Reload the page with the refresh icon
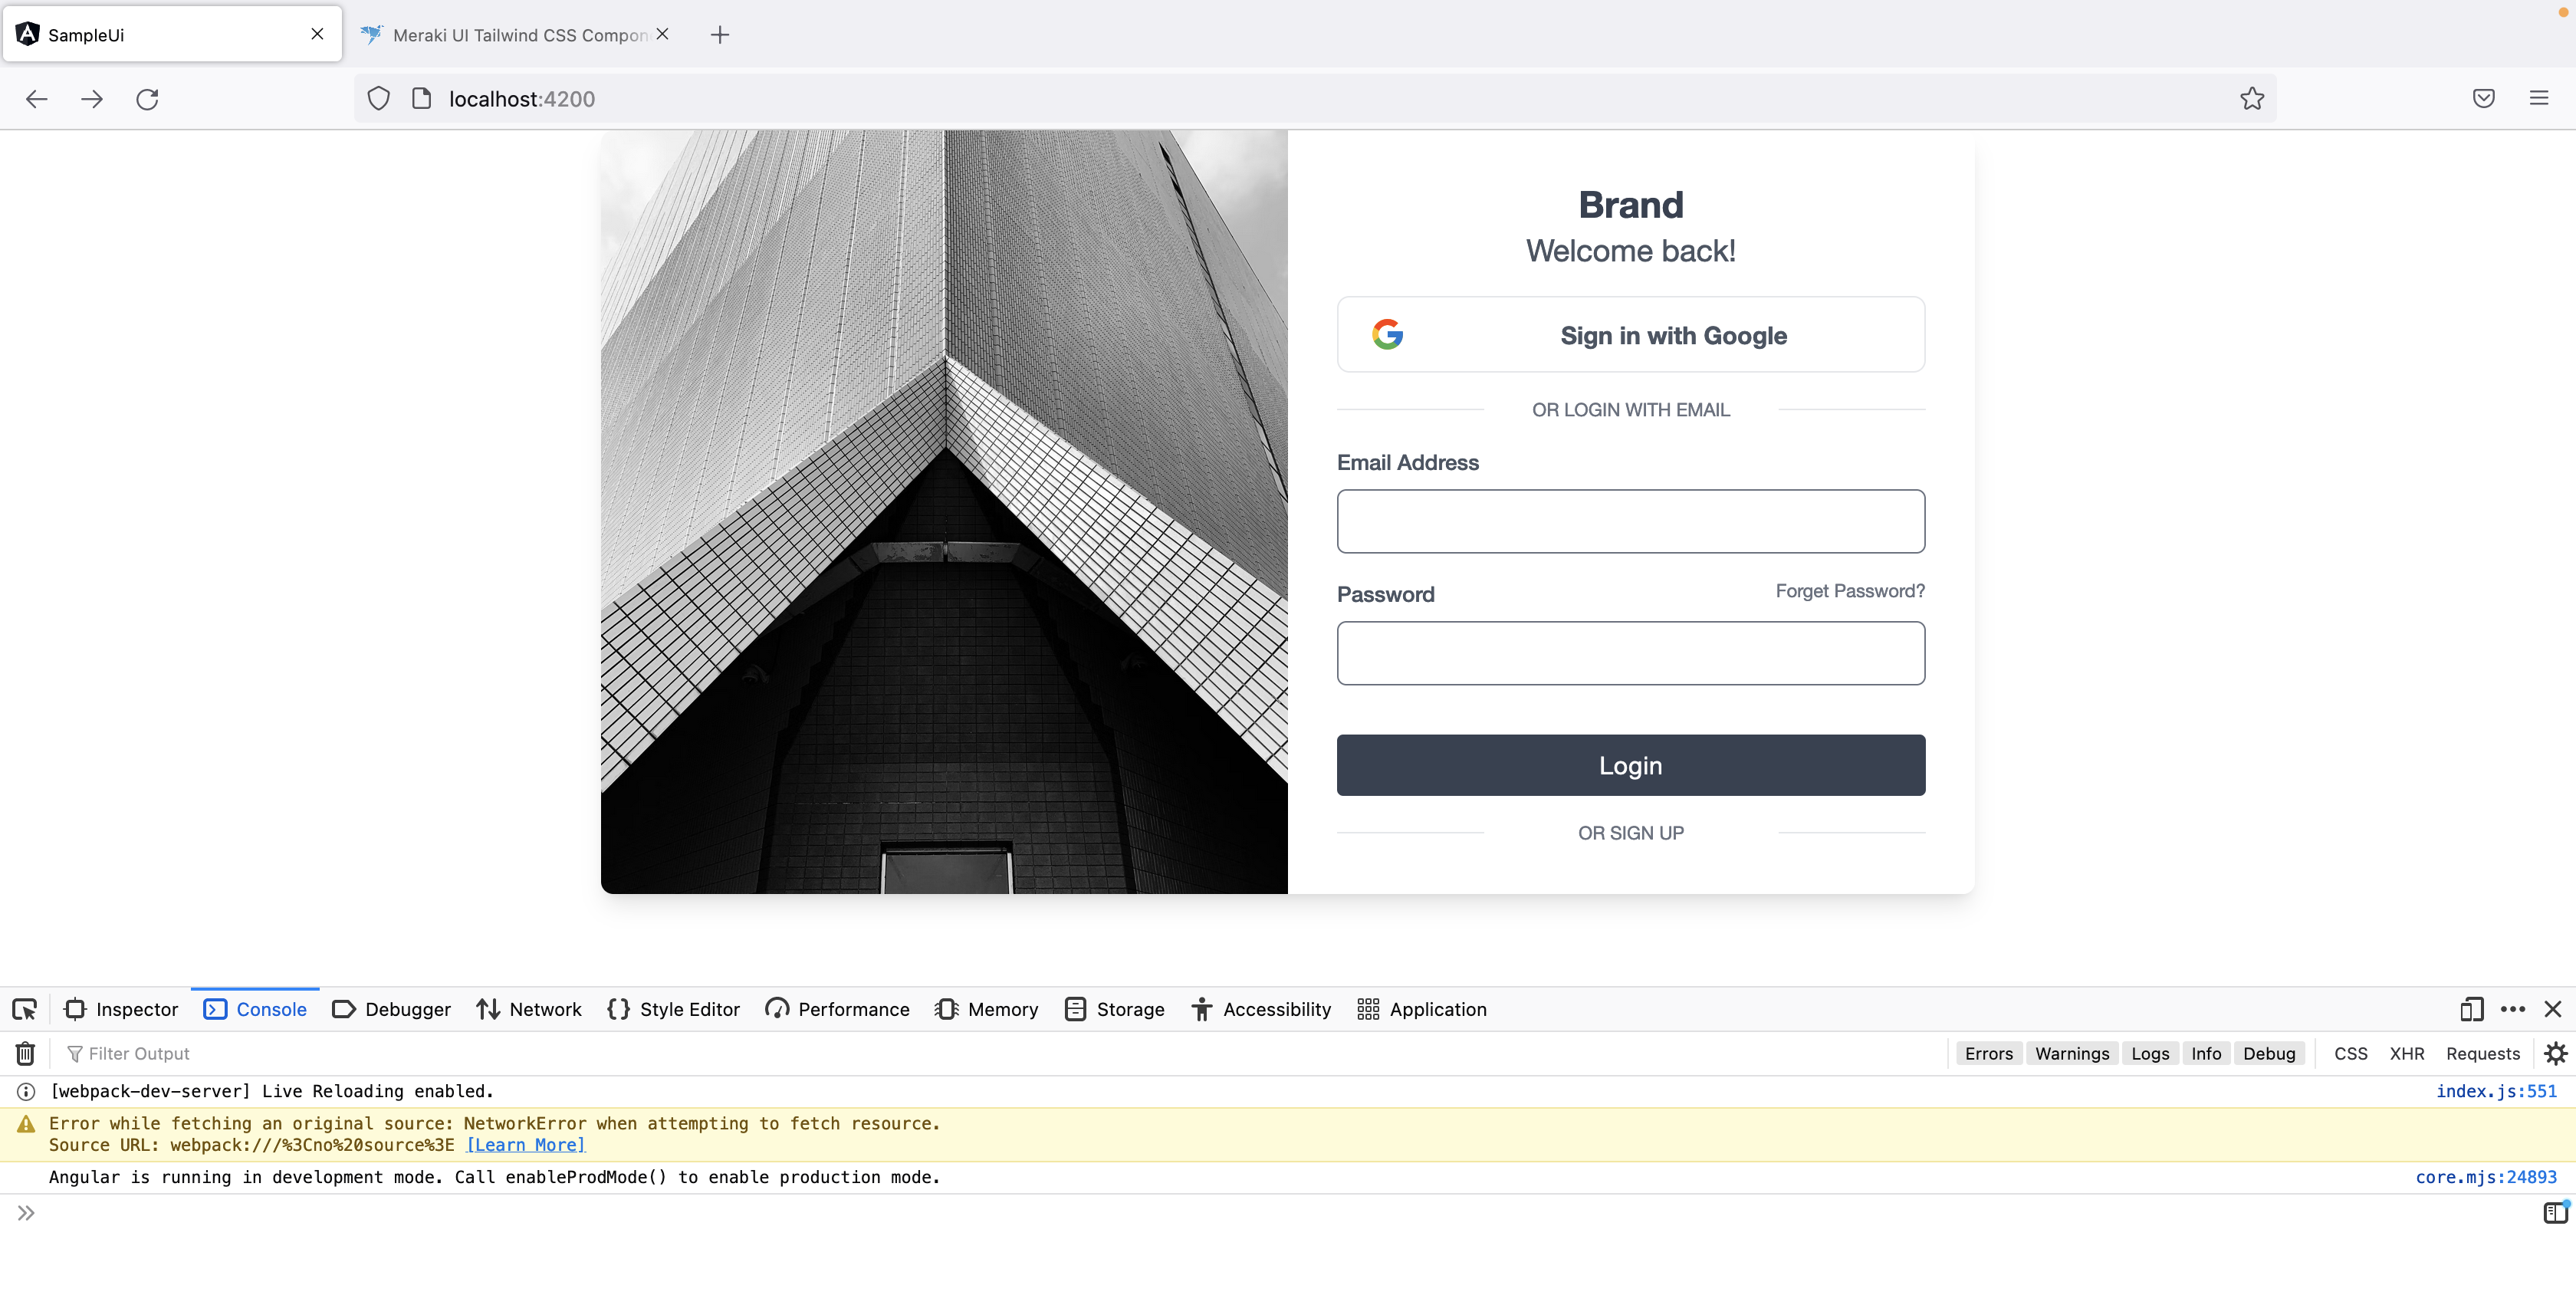The height and width of the screenshot is (1305, 2576). point(147,98)
